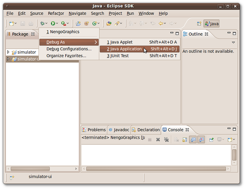Select 2 Java Application submenu item
This screenshot has height=189, width=245.
coord(140,49)
